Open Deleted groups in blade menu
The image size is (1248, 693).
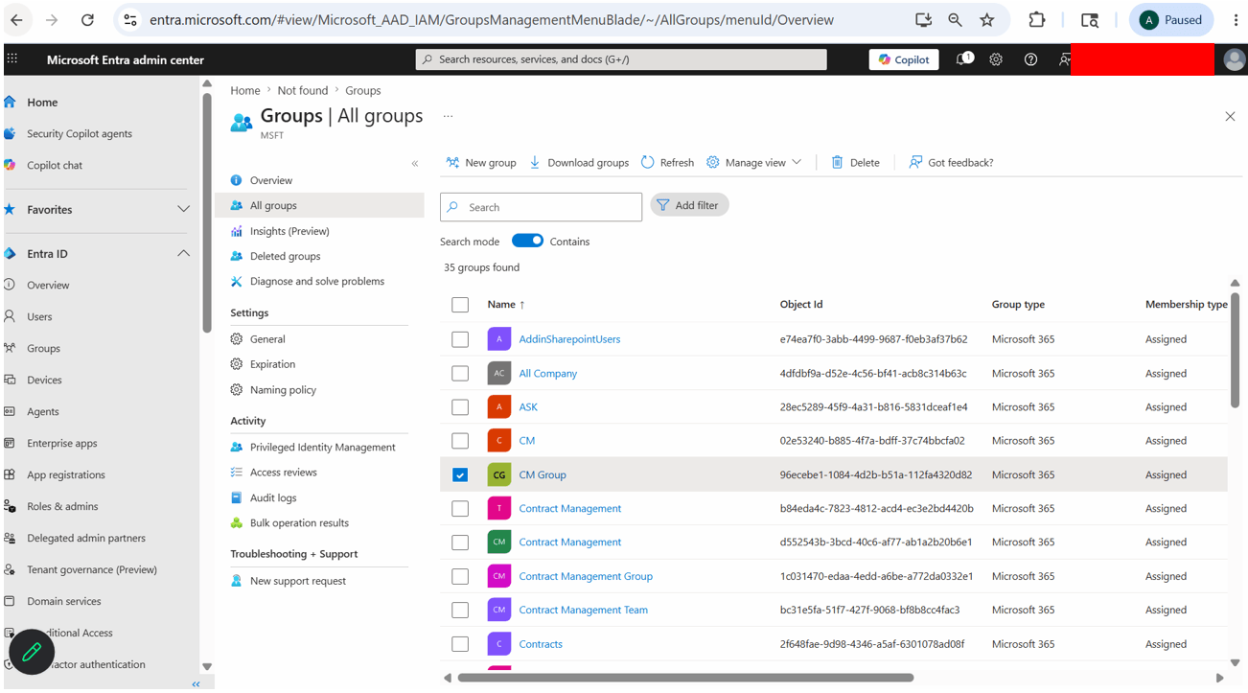(285, 256)
